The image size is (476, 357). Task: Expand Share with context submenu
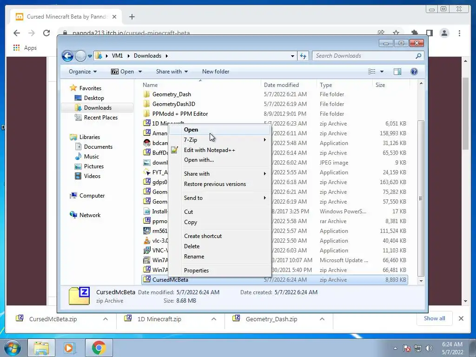coord(219,174)
